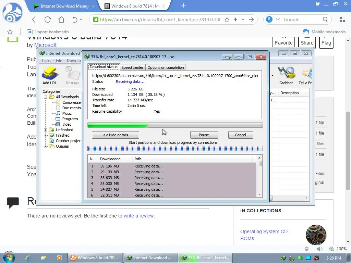Click the write a review link
The height and width of the screenshot is (263, 351).
(x=138, y=216)
